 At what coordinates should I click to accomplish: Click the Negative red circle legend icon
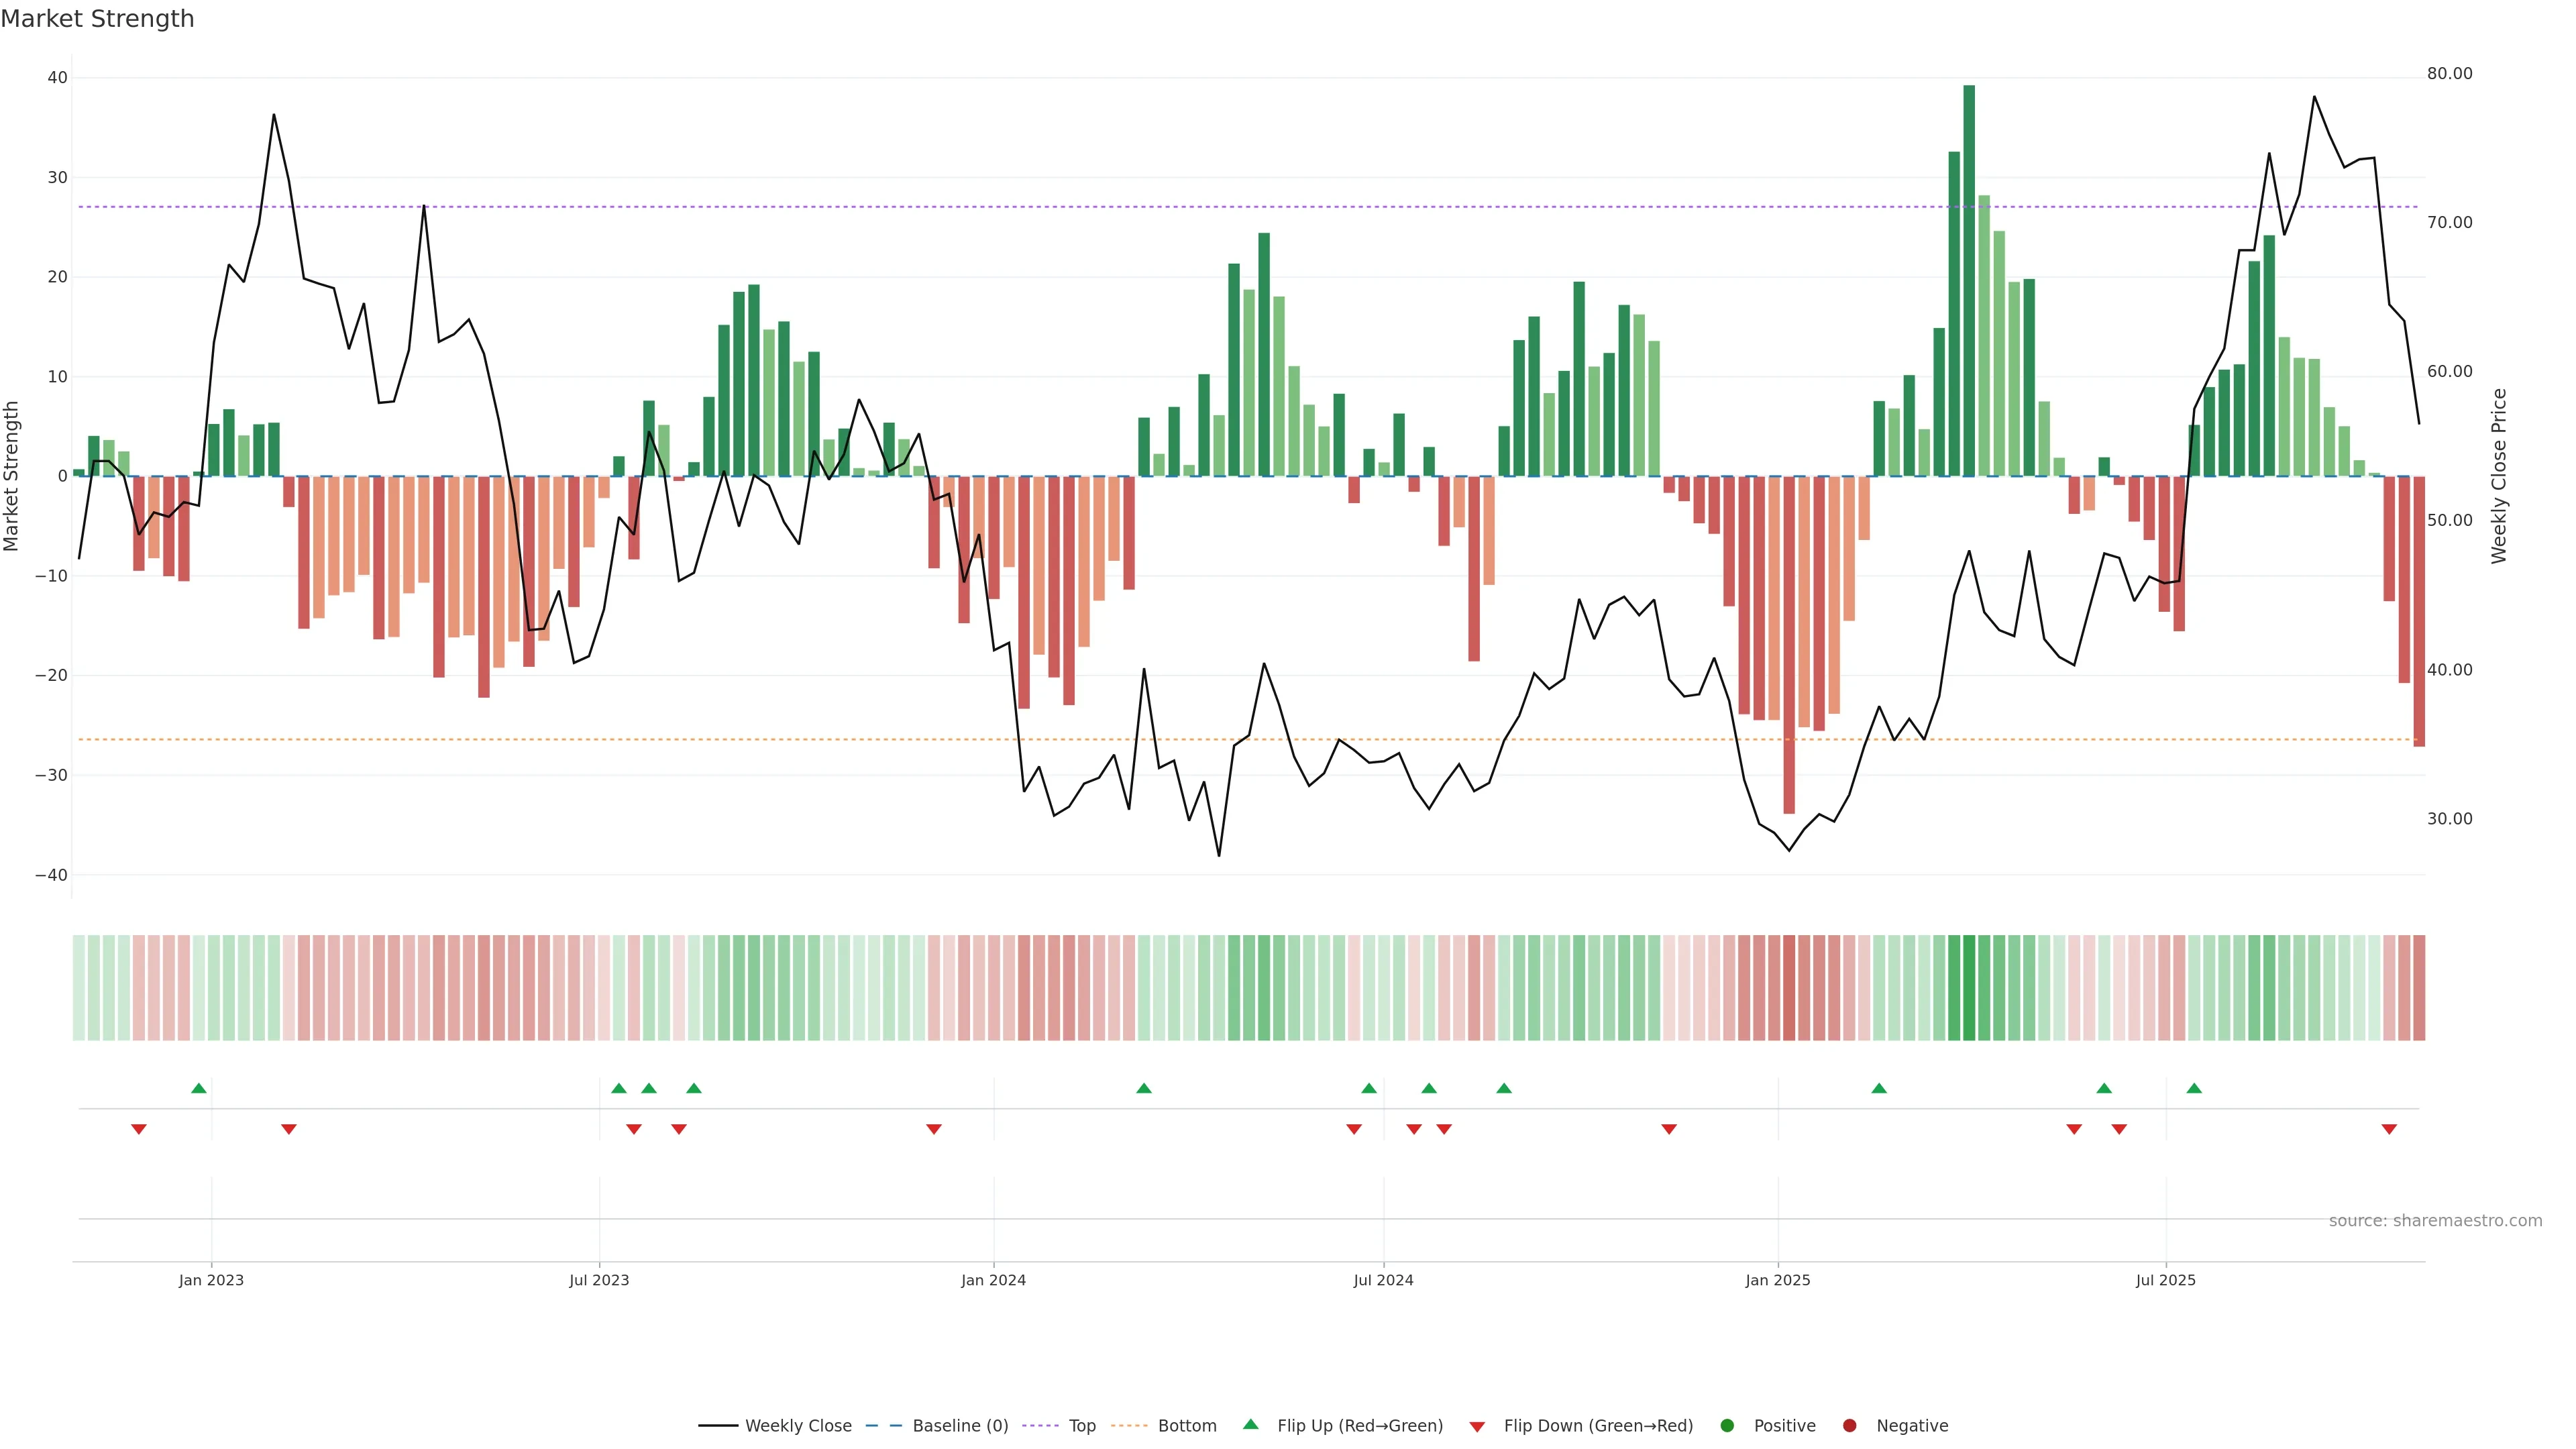[1849, 1426]
